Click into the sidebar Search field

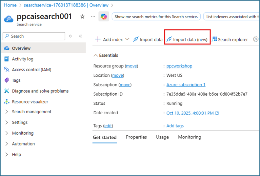34,36
